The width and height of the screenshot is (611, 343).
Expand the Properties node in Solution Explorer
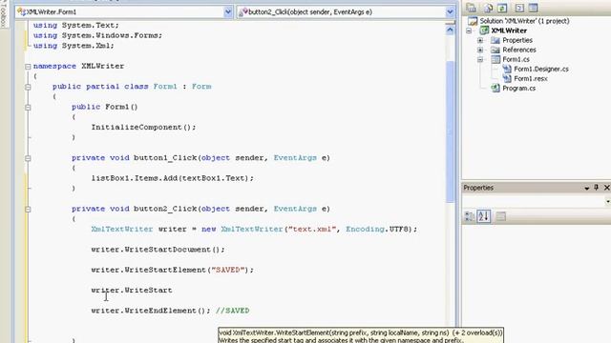tap(480, 40)
